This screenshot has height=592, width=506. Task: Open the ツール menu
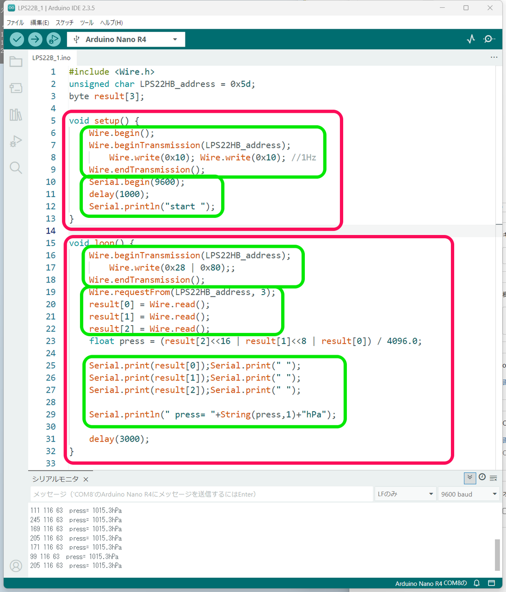[86, 23]
